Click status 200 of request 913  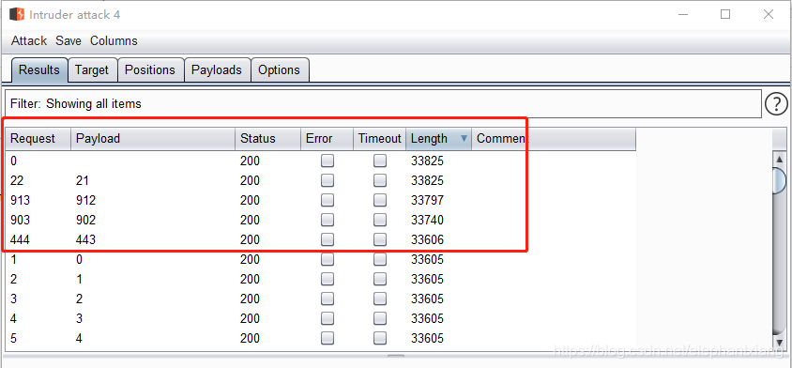coord(250,201)
